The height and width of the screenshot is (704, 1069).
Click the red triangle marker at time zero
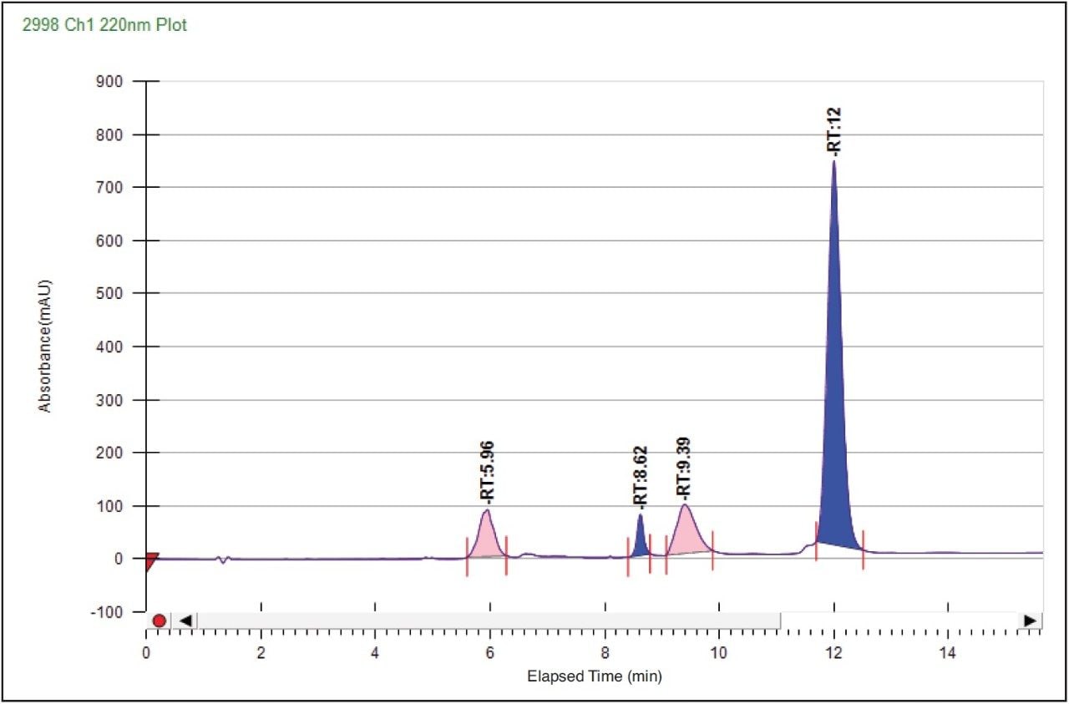(151, 562)
